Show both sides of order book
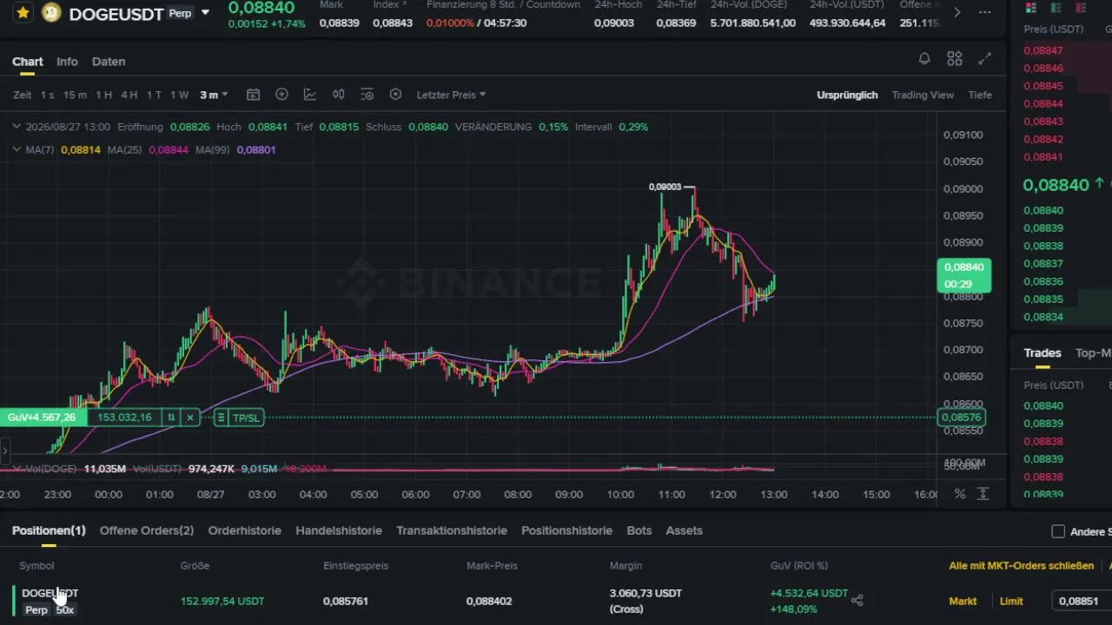The height and width of the screenshot is (625, 1112). [1030, 8]
